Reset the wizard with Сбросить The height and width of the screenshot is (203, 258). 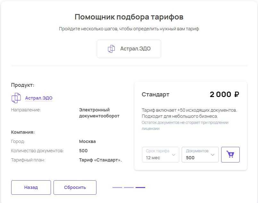click(x=75, y=188)
